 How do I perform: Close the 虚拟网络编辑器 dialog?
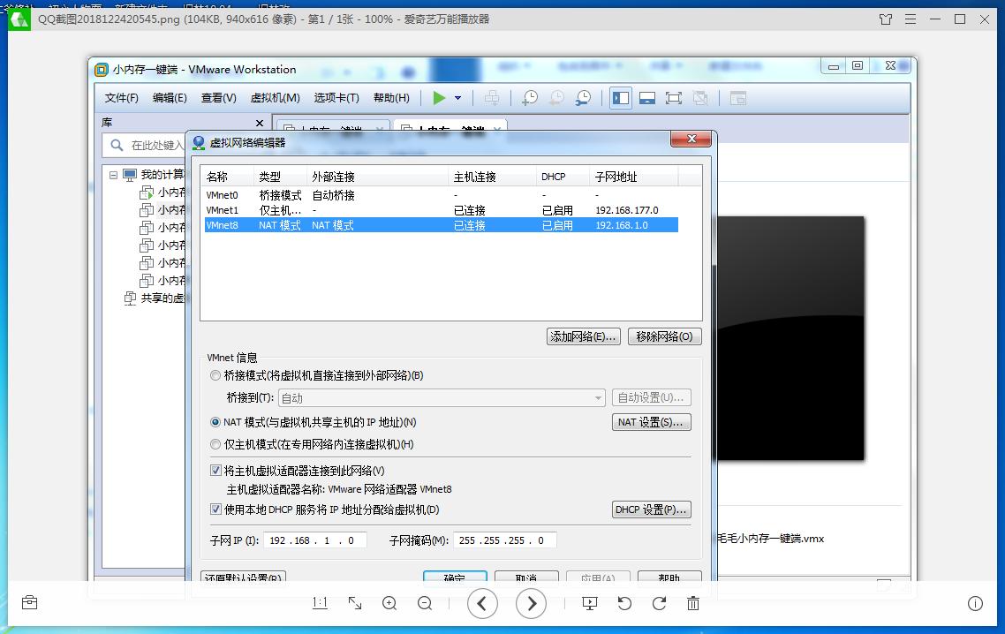691,140
